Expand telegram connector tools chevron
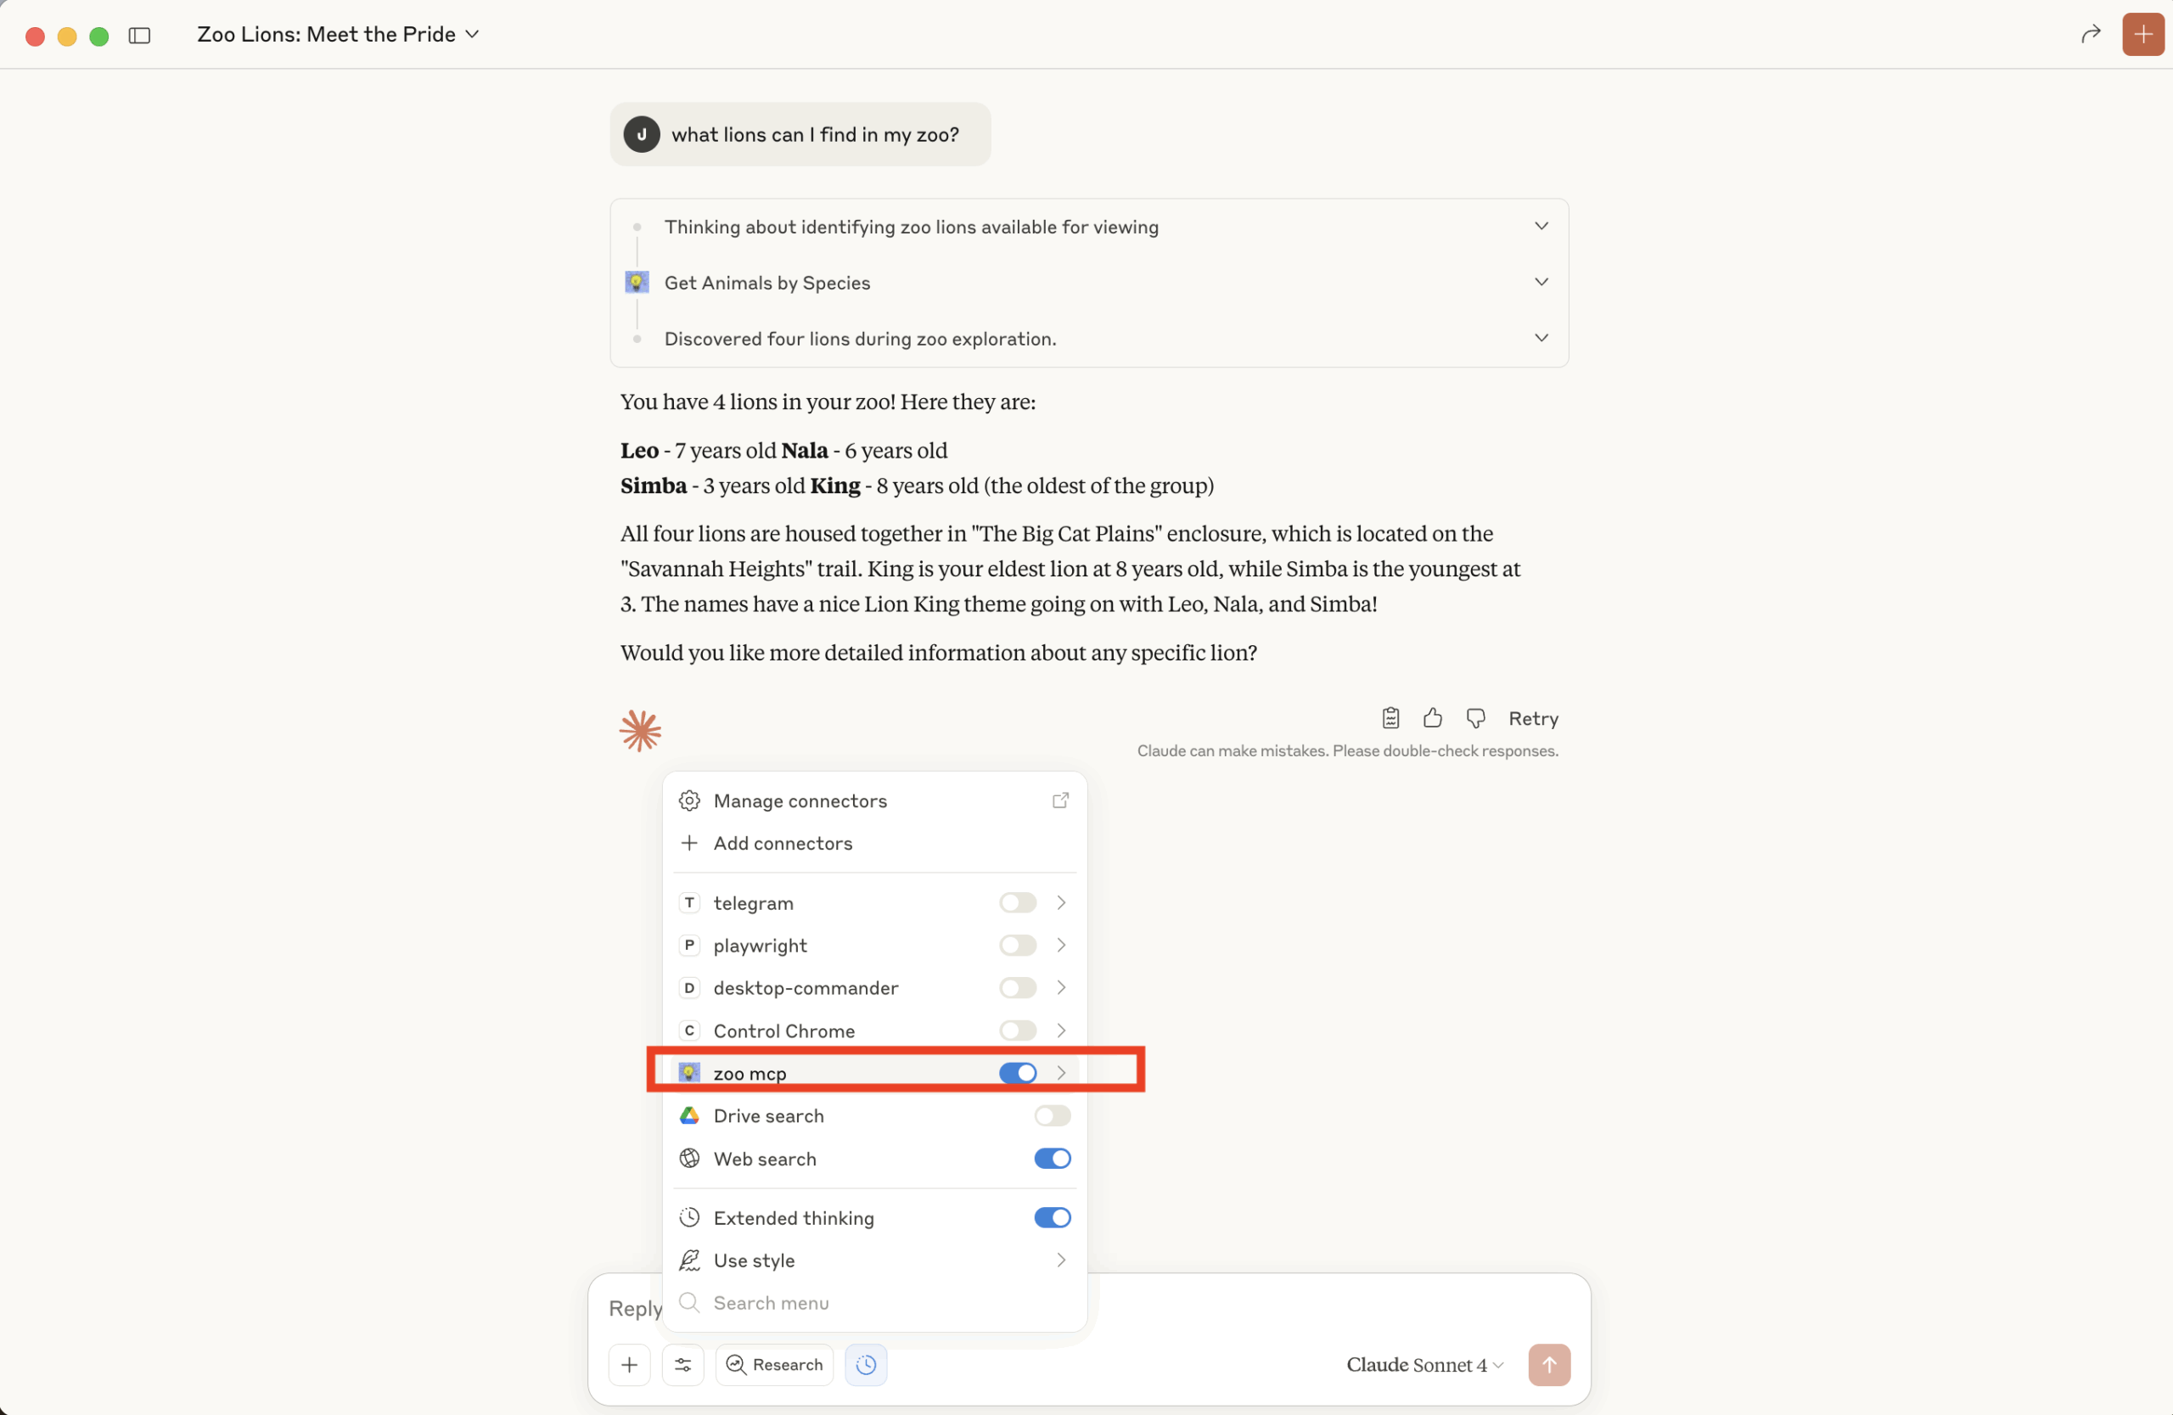This screenshot has width=2173, height=1415. click(x=1061, y=903)
